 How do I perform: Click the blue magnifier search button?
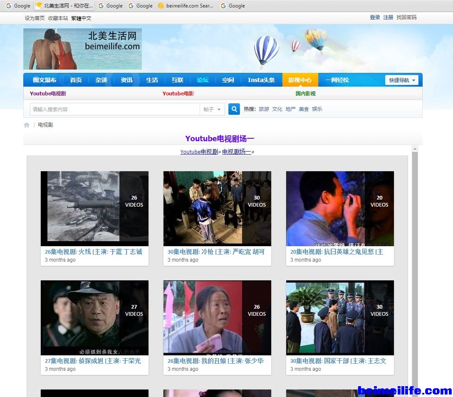pyautogui.click(x=234, y=109)
